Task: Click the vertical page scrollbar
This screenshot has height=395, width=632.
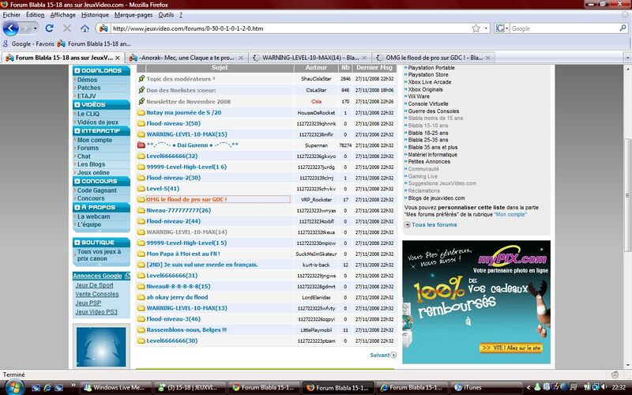Action: 626,197
